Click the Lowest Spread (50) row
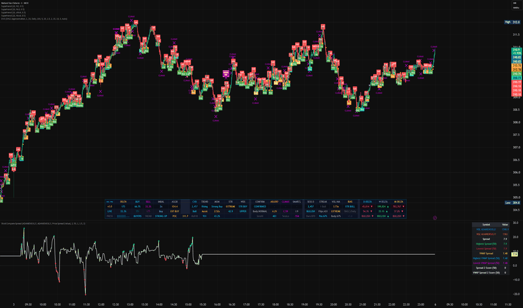 click(490, 249)
